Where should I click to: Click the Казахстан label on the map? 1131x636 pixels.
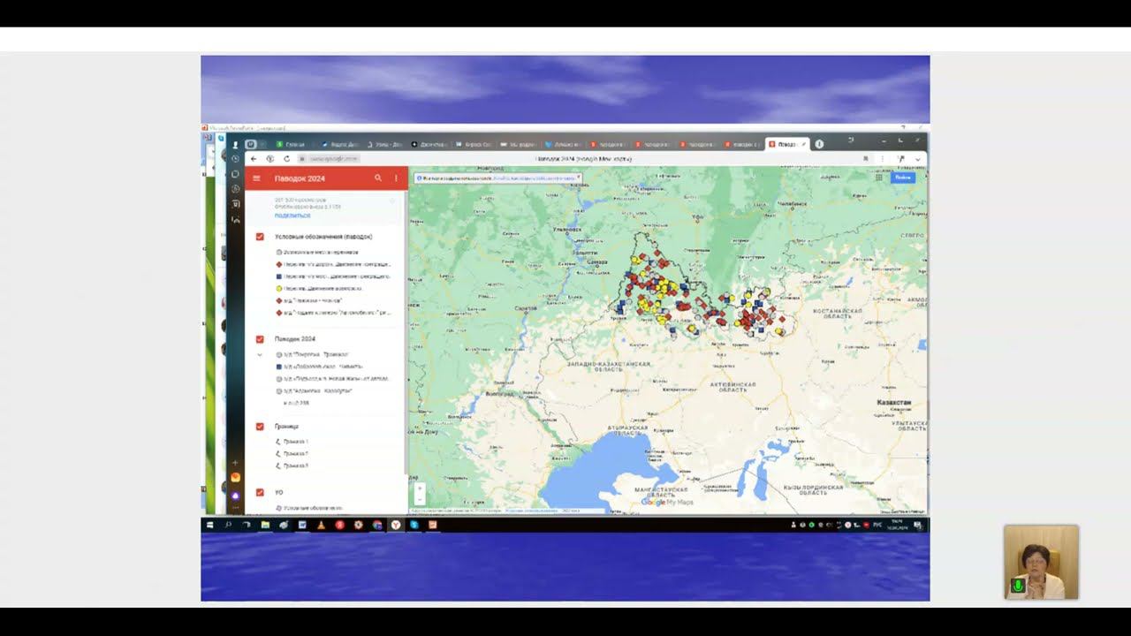tap(893, 403)
